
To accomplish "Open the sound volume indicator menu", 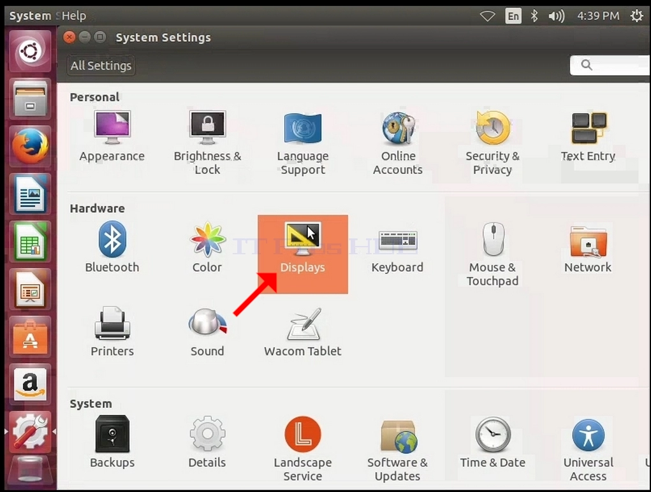I will coord(557,16).
